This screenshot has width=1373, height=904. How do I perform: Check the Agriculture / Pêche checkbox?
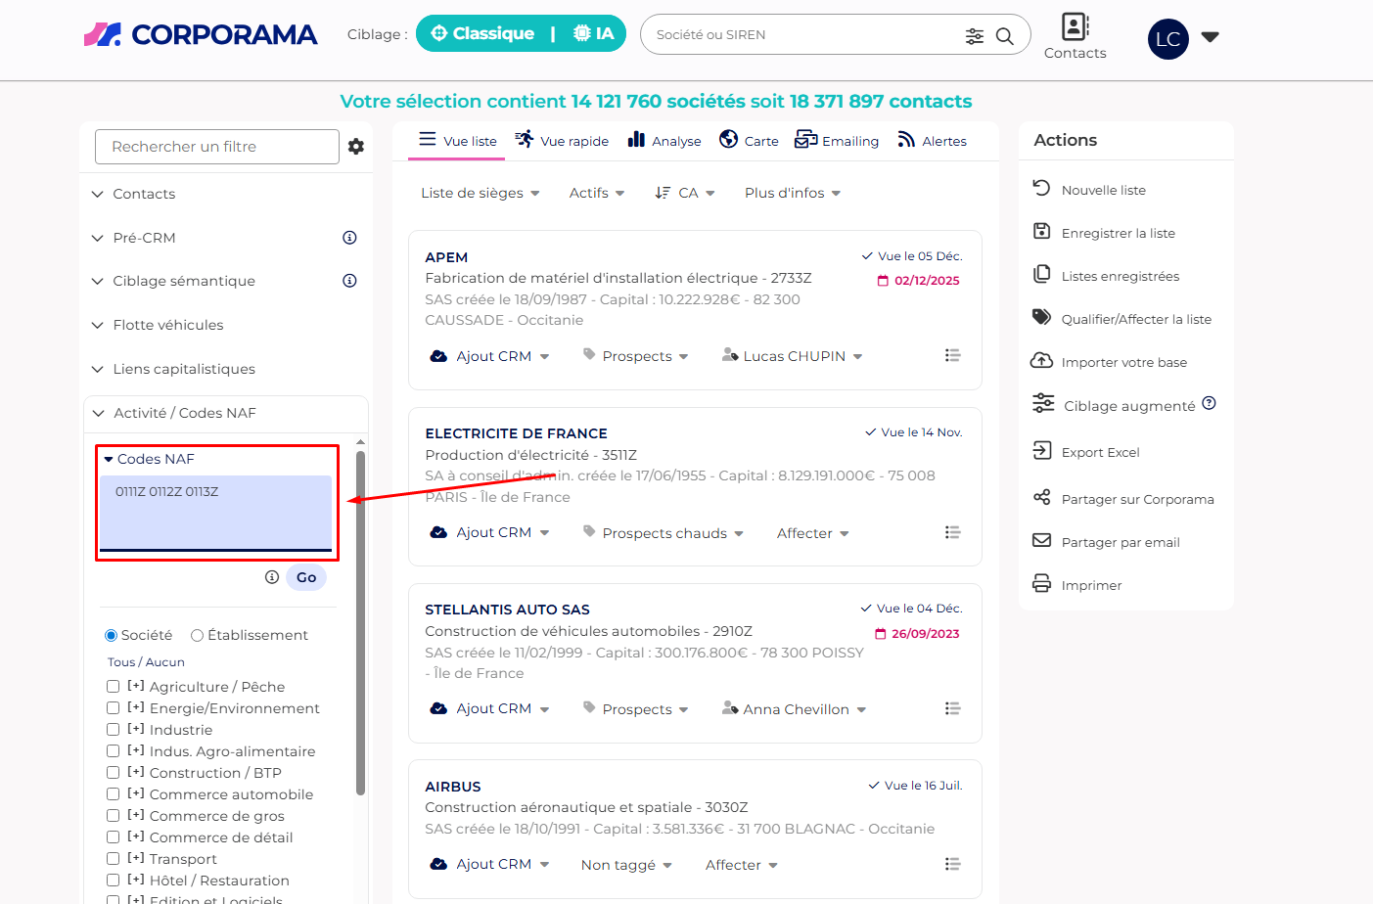pos(114,687)
